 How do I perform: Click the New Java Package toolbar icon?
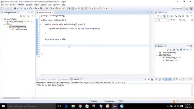click(47, 8)
